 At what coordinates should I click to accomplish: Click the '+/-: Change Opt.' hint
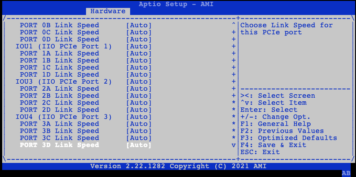275,117
